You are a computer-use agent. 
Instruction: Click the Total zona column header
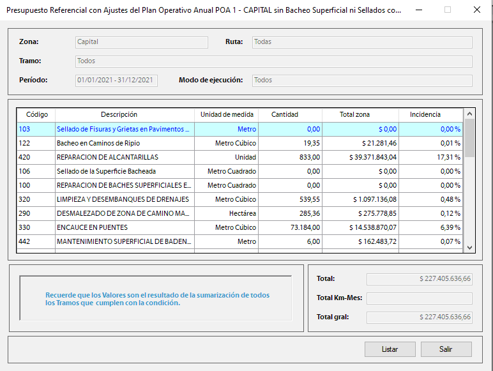(x=354, y=114)
